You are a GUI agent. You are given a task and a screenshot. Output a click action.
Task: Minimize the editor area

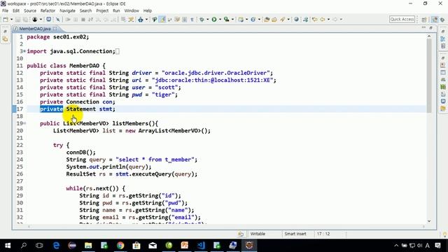pyautogui.click(x=423, y=28)
